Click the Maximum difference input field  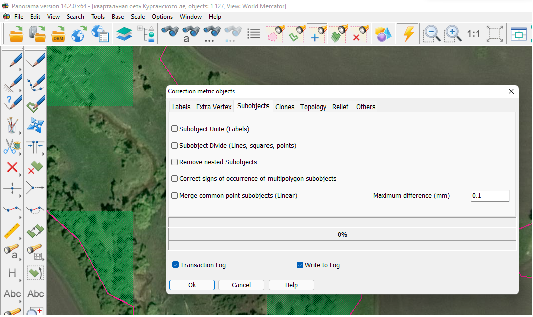click(x=490, y=196)
